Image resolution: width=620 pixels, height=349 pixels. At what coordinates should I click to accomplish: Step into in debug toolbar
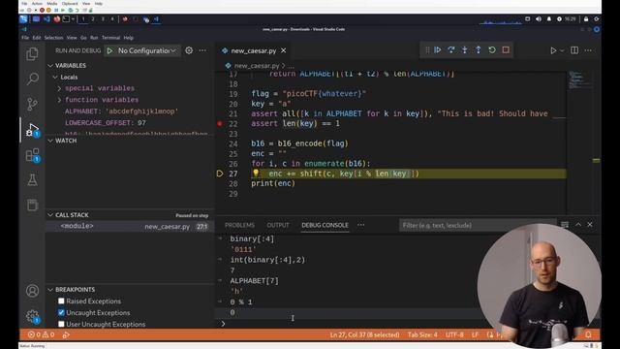(465, 49)
